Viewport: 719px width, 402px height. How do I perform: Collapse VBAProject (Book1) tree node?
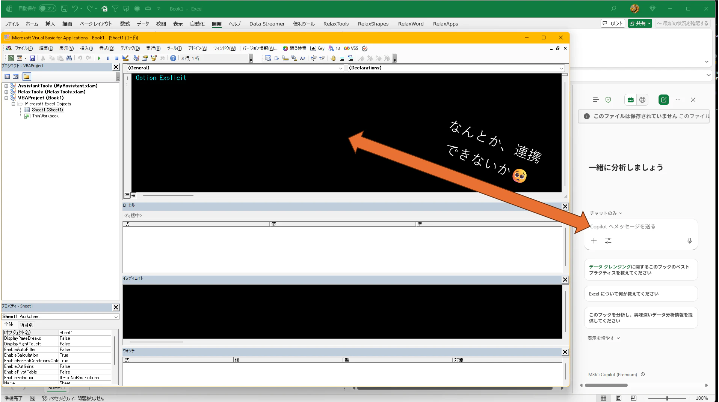[6, 98]
